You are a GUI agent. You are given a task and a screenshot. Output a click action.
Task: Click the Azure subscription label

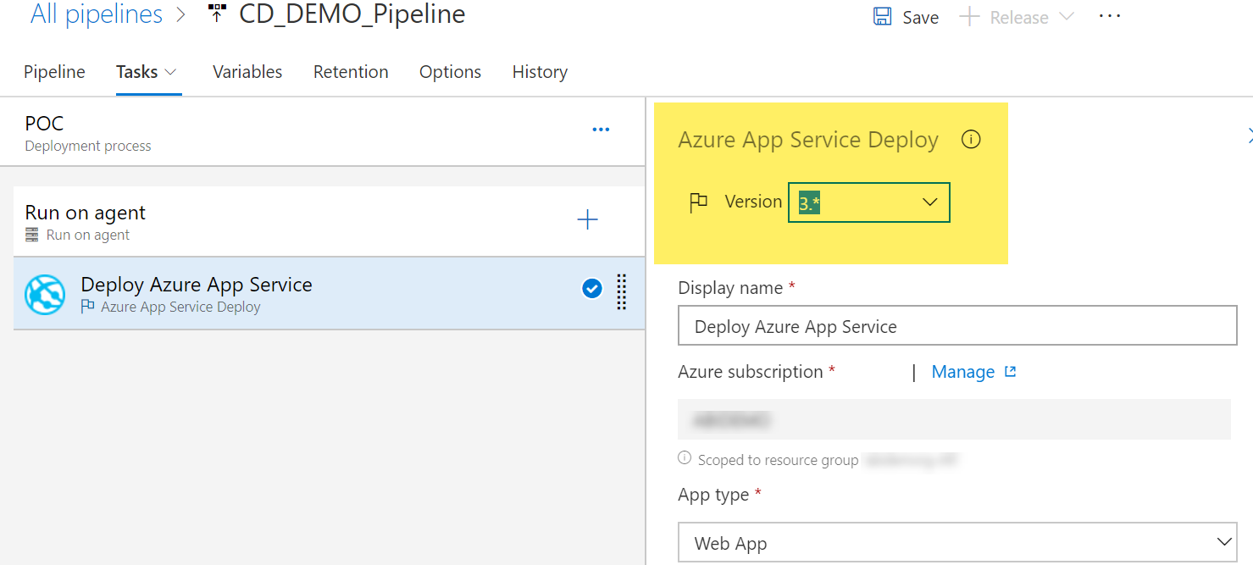(751, 372)
